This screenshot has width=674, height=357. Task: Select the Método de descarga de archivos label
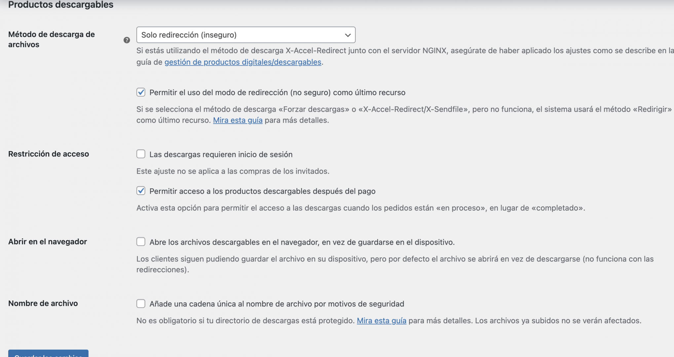[x=52, y=39]
